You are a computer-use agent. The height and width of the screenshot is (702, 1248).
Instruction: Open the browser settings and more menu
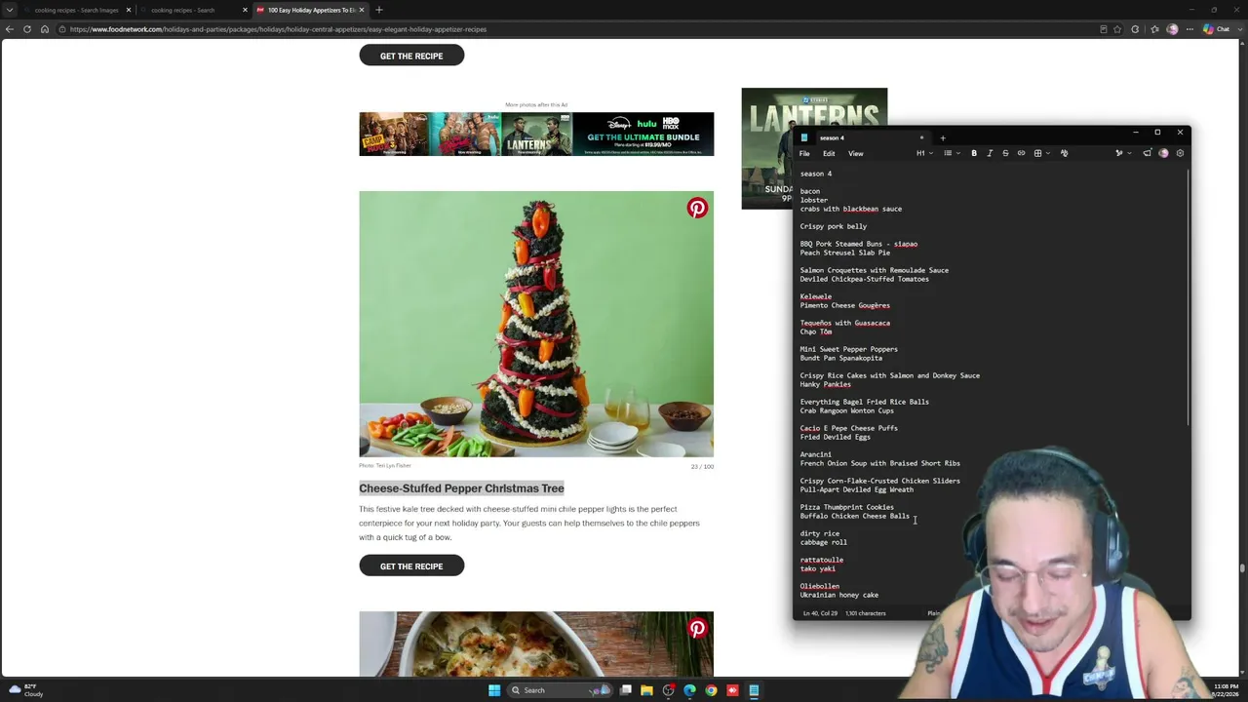[x=1190, y=29]
